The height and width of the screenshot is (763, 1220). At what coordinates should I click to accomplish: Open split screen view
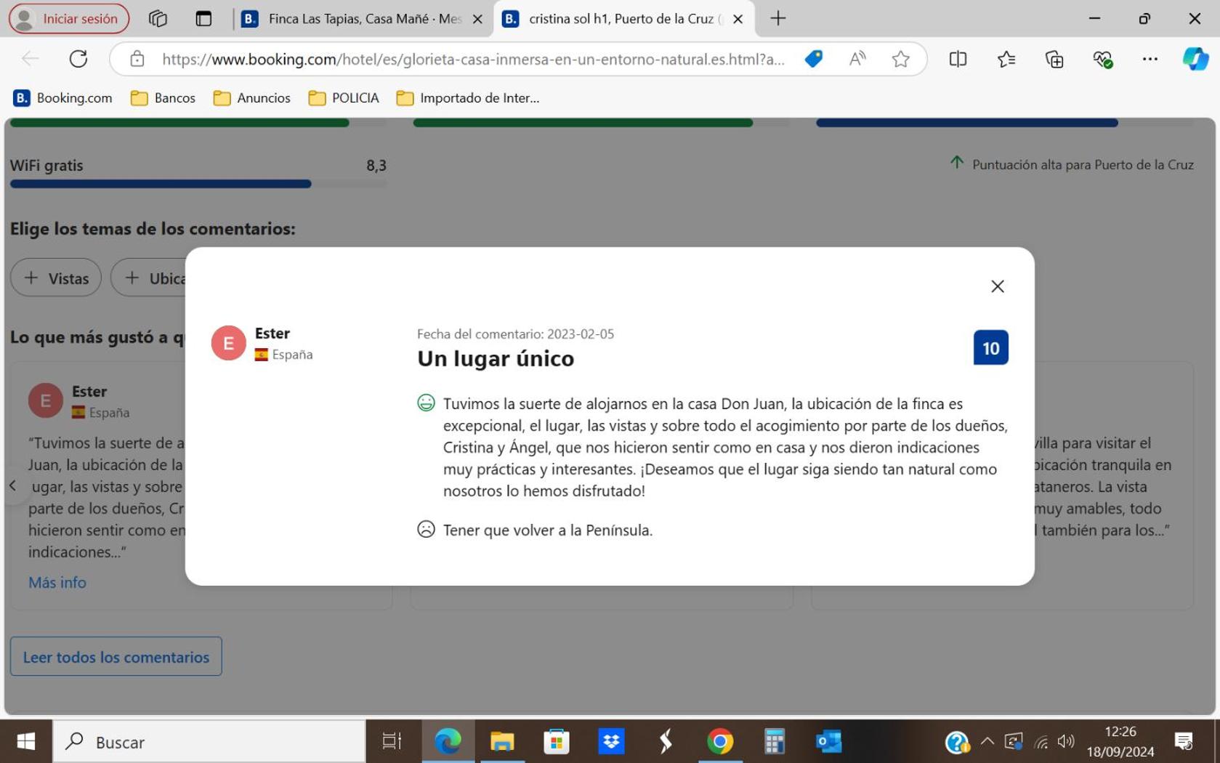coord(958,59)
